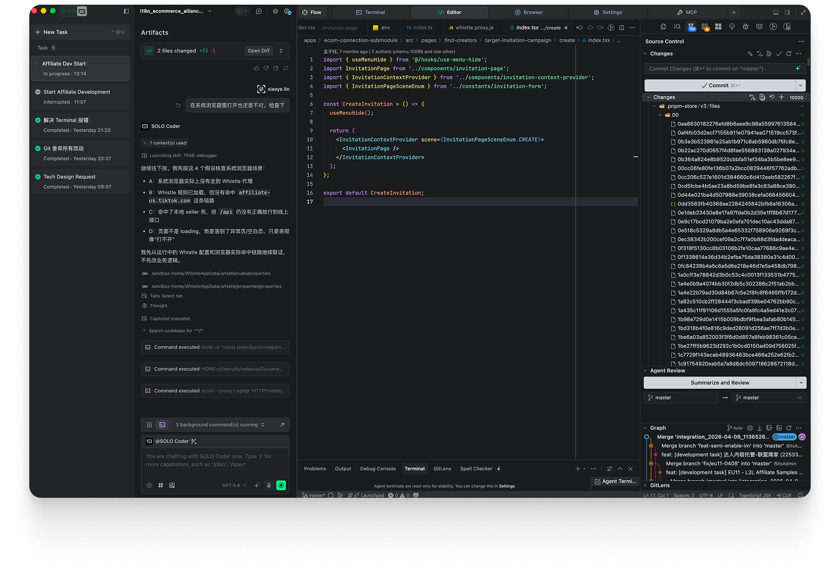The image size is (840, 588).
Task: Attach an image via chat image icon
Action: point(172,486)
